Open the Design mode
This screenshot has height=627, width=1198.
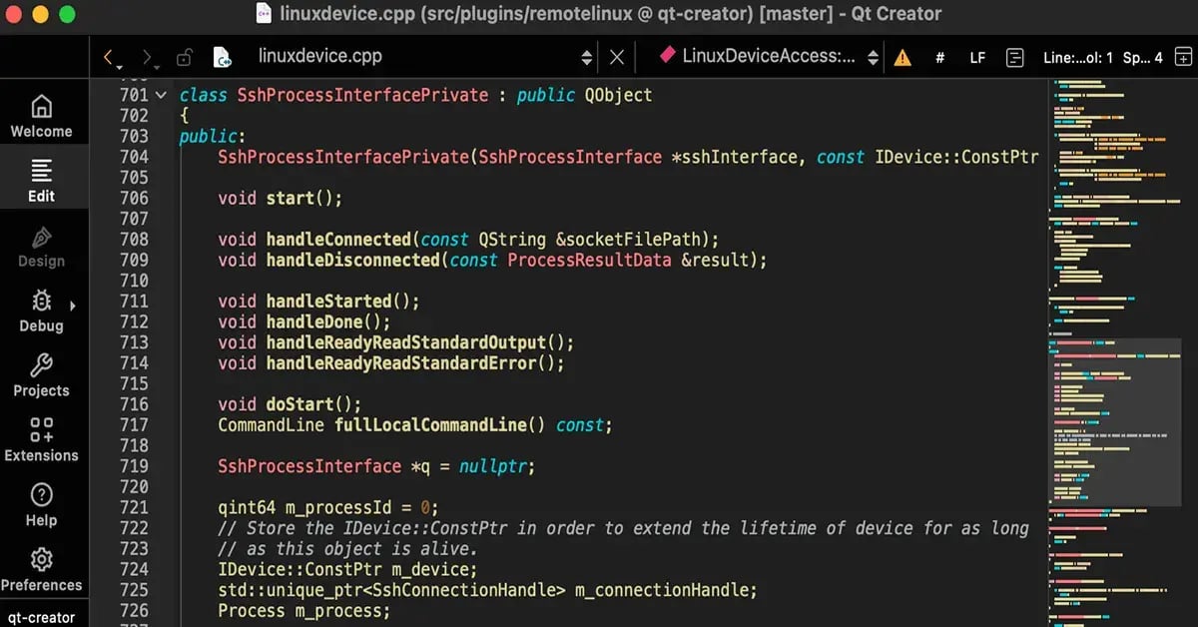[41, 247]
